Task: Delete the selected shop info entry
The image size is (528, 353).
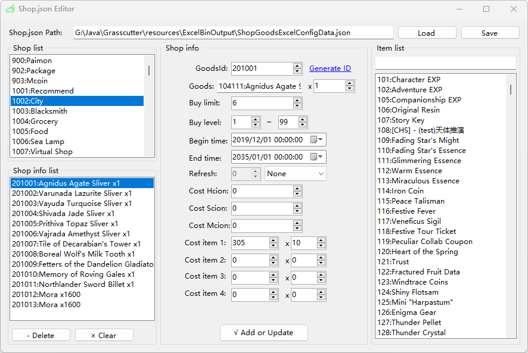Action: [41, 335]
